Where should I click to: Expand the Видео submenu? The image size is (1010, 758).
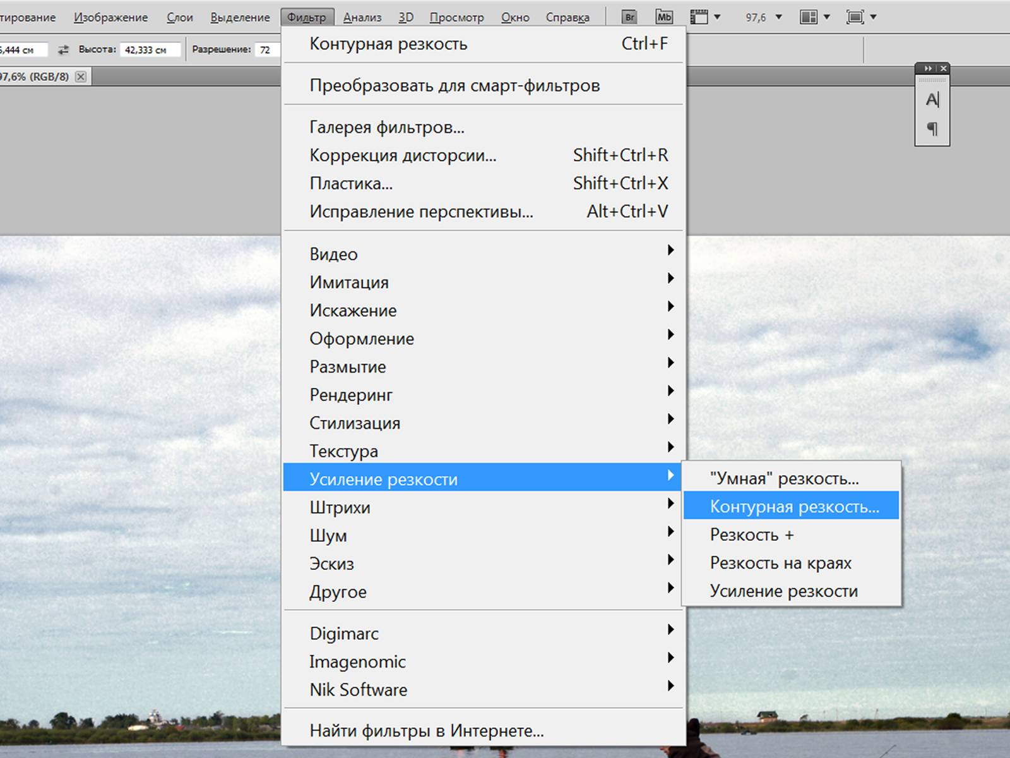click(x=484, y=254)
